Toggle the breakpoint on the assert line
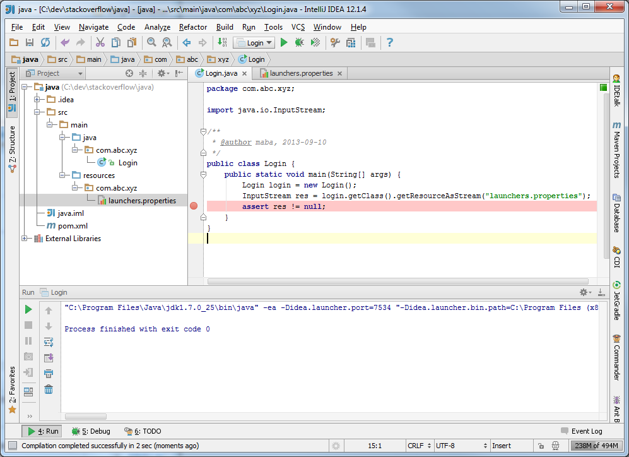This screenshot has width=629, height=457. [x=194, y=206]
